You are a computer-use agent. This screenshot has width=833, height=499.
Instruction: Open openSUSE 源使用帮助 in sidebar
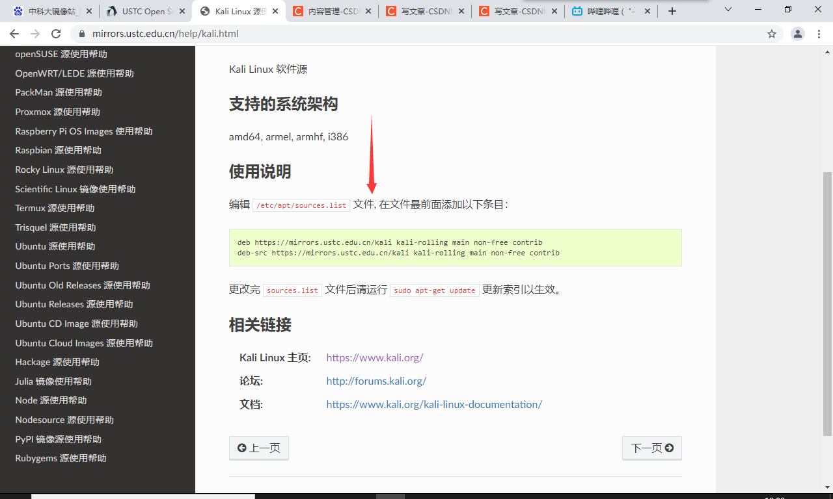(x=61, y=54)
